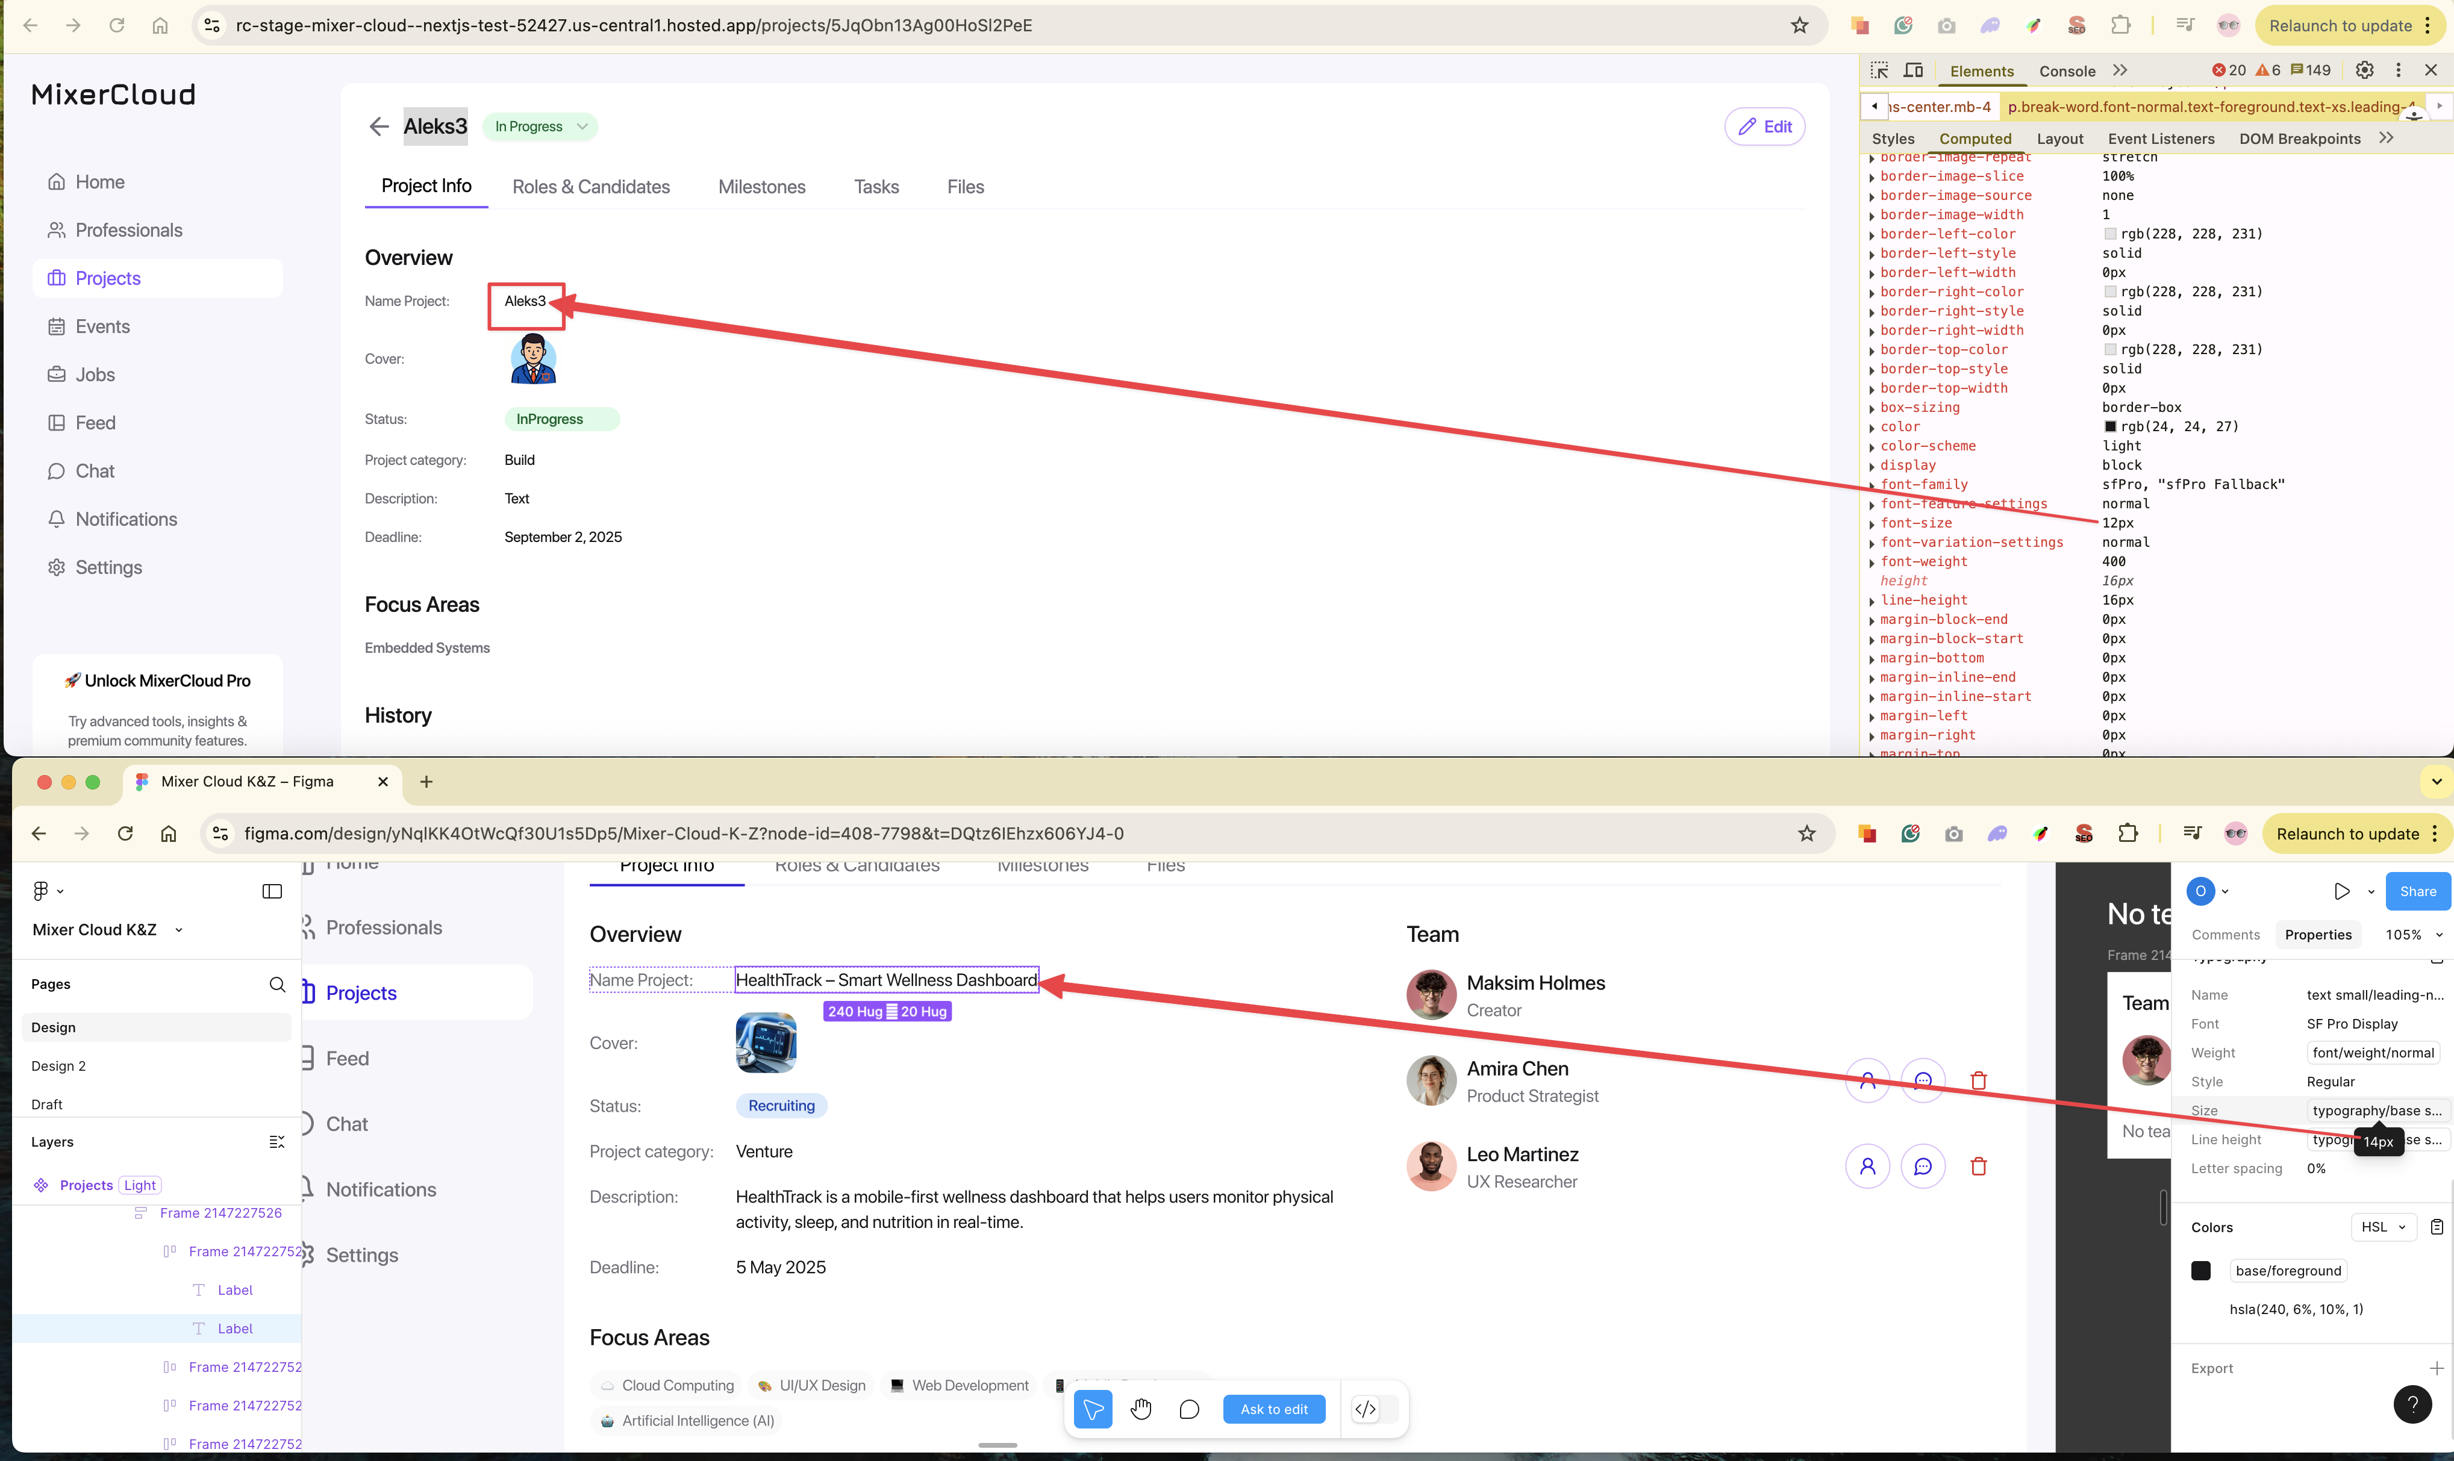Search pages with magnifier icon
Viewport: 2454px width, 1461px height.
tap(276, 985)
